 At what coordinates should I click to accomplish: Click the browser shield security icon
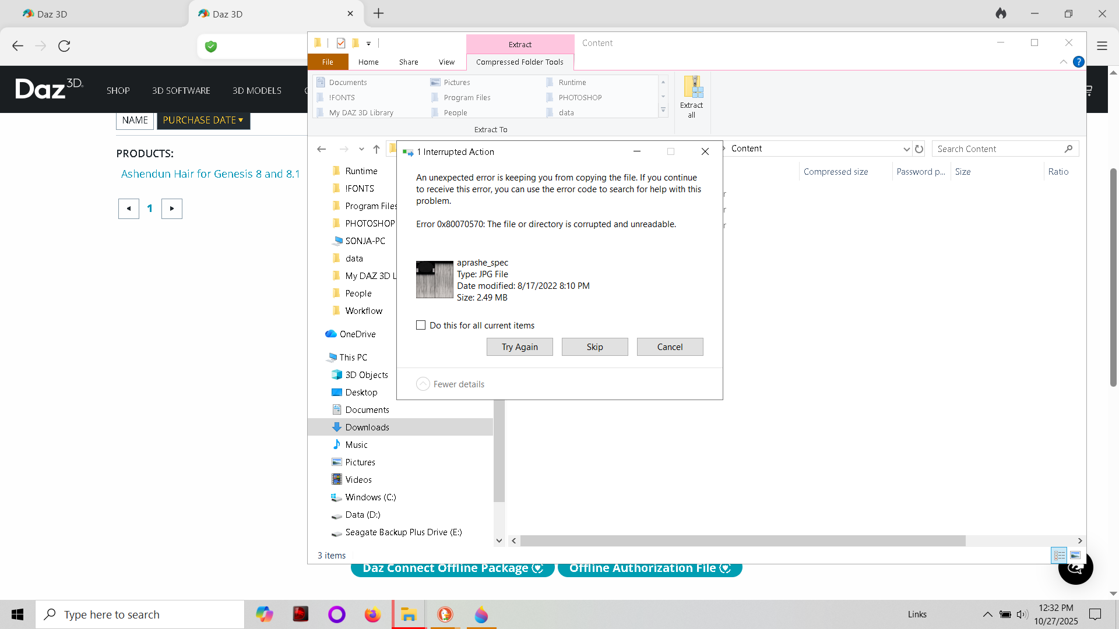coord(211,47)
